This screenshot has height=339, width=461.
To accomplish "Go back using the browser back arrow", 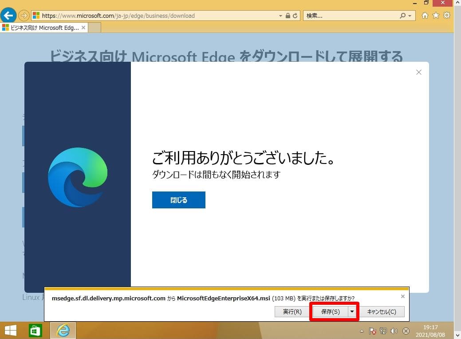I will coord(8,15).
